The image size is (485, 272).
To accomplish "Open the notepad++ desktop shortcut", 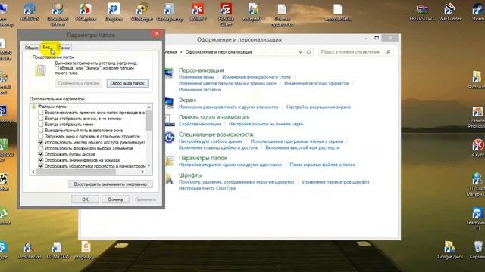I will 254,12.
